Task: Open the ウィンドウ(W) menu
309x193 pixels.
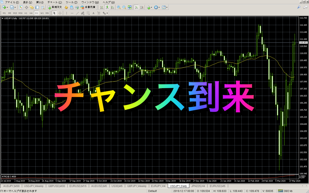Action: 90,2
